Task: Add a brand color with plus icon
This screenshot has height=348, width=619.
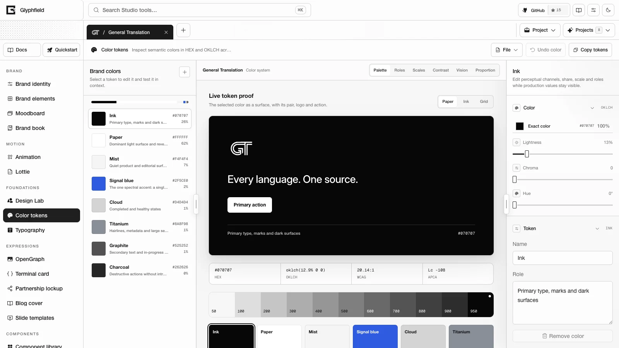Action: tap(185, 72)
